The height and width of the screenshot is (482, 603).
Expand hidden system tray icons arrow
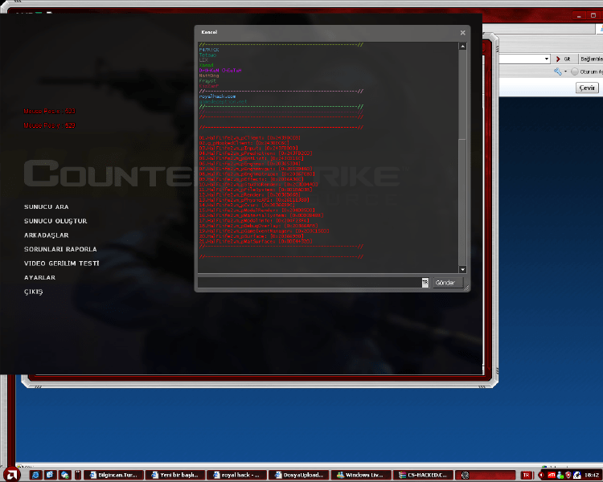point(541,475)
